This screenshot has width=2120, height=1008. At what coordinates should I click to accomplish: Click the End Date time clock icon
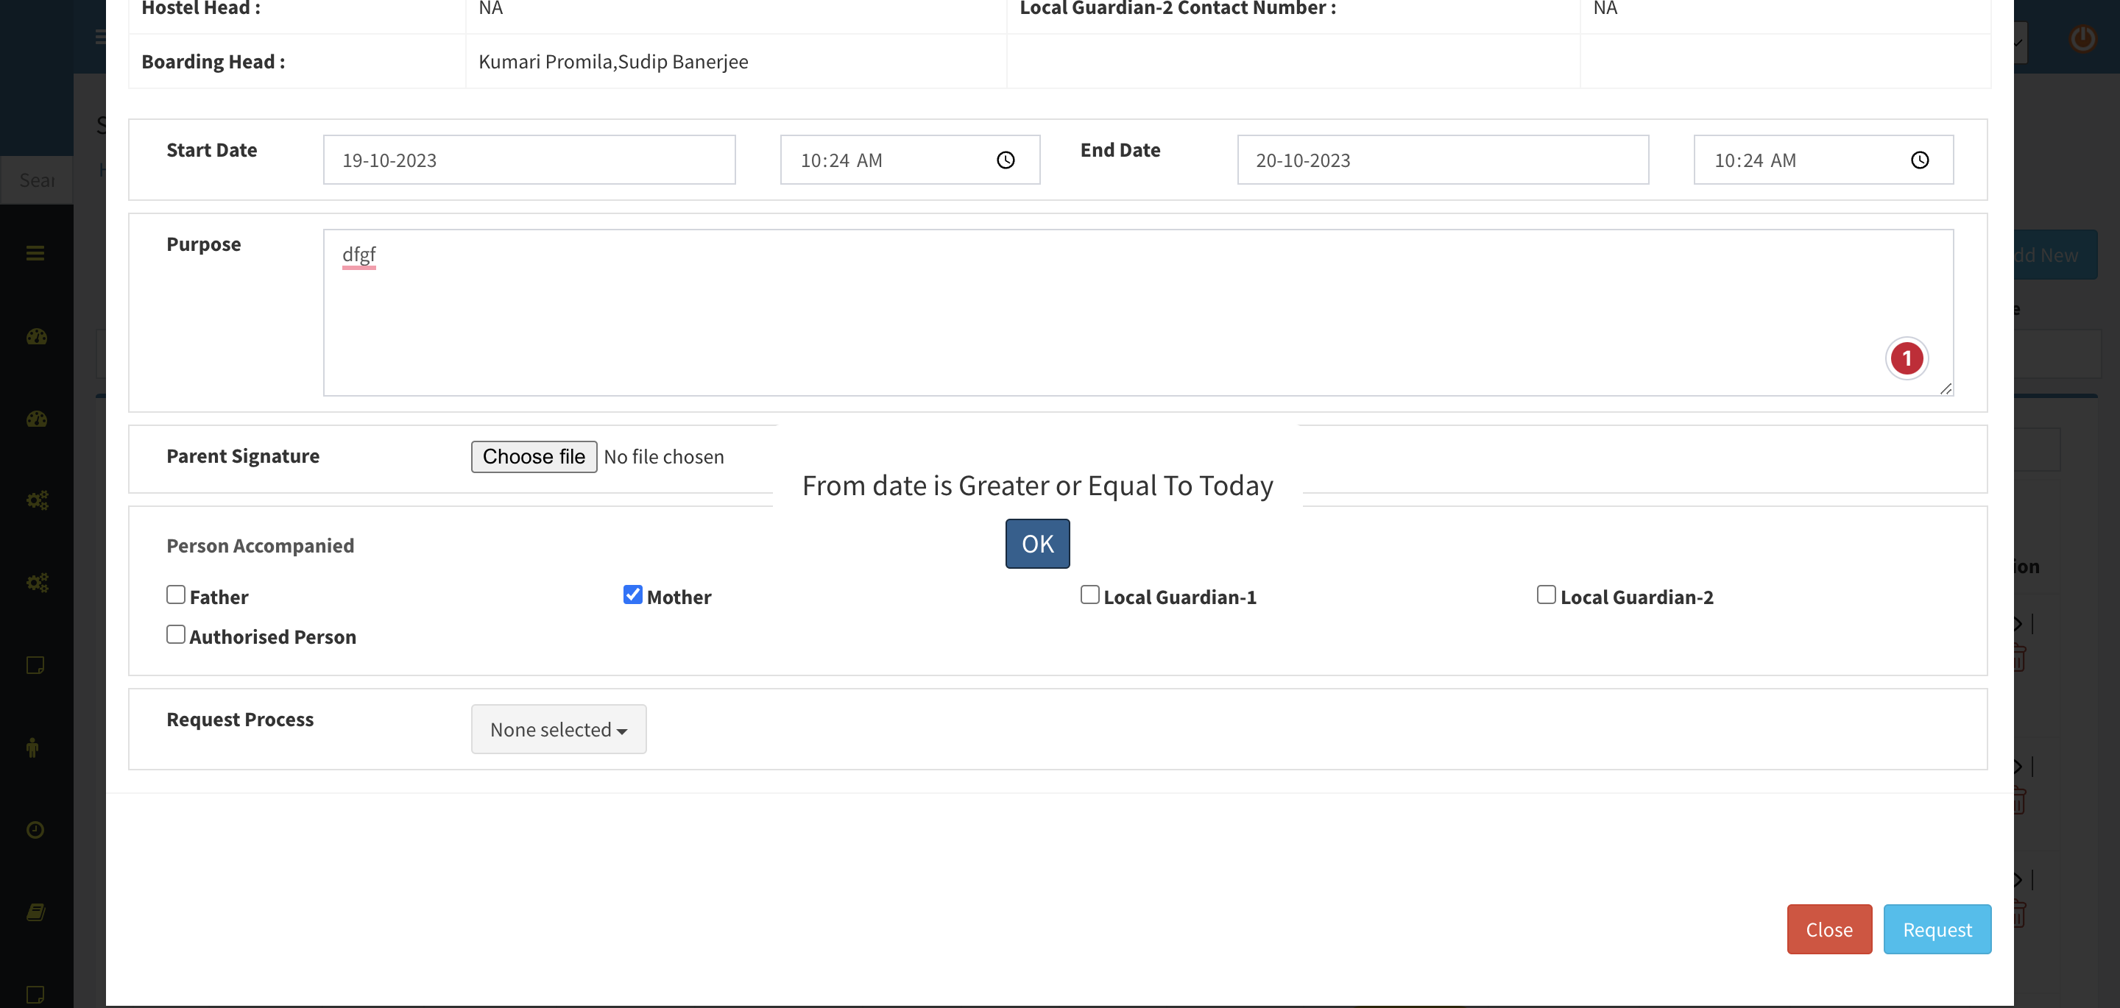tap(1918, 160)
